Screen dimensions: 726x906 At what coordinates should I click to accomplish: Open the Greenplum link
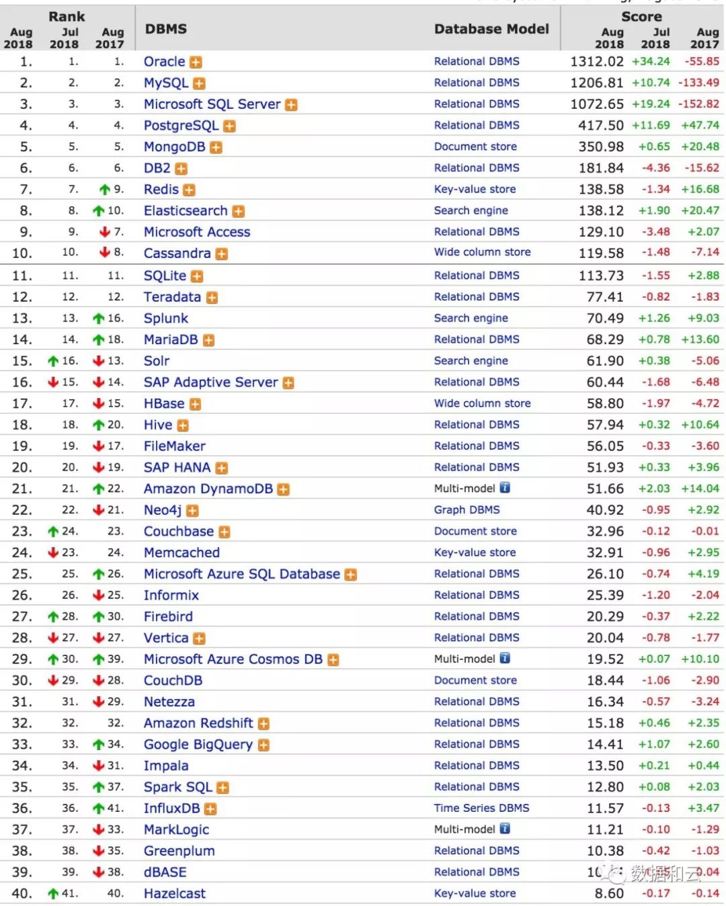[x=179, y=851]
